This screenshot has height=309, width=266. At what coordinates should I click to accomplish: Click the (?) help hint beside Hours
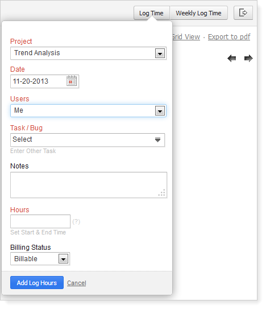tap(76, 222)
